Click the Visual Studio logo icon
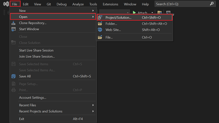This screenshot has height=123, width=219. pos(6,4)
